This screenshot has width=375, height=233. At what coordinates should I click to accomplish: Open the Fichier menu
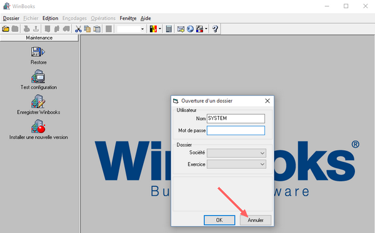click(x=31, y=18)
